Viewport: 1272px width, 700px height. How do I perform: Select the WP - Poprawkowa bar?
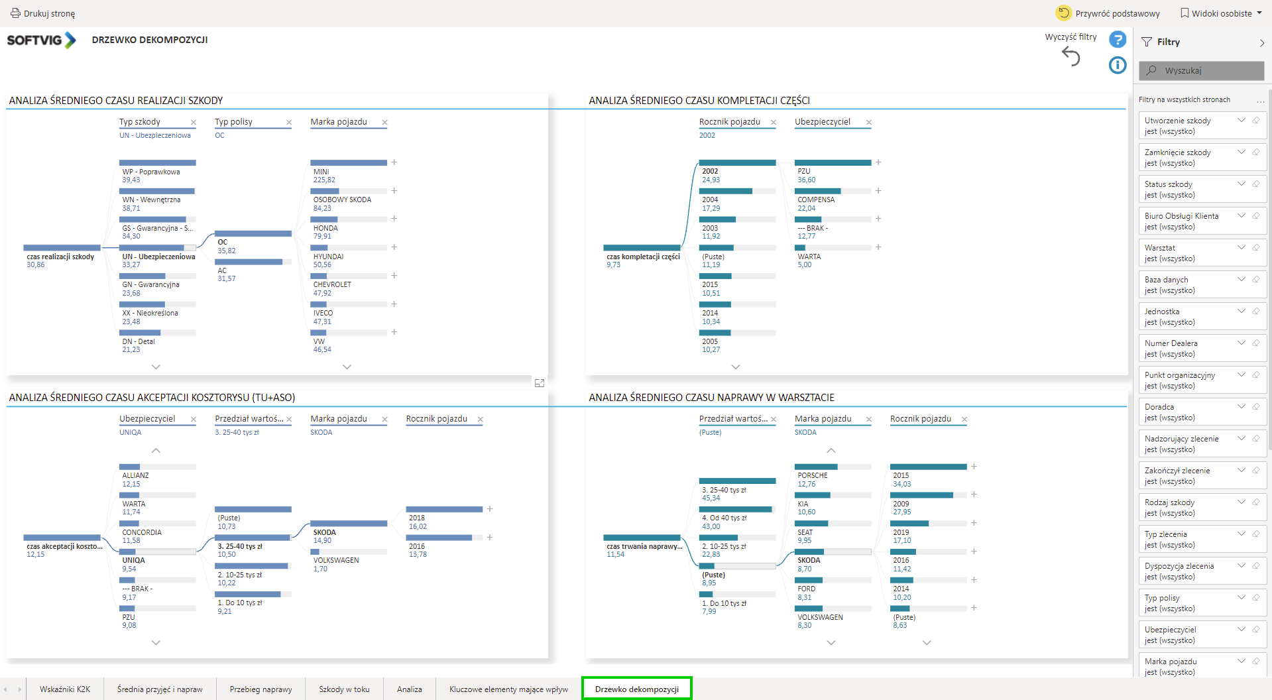tap(158, 163)
